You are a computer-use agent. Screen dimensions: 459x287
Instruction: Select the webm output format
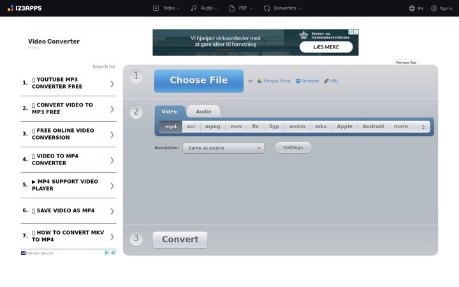(x=297, y=126)
